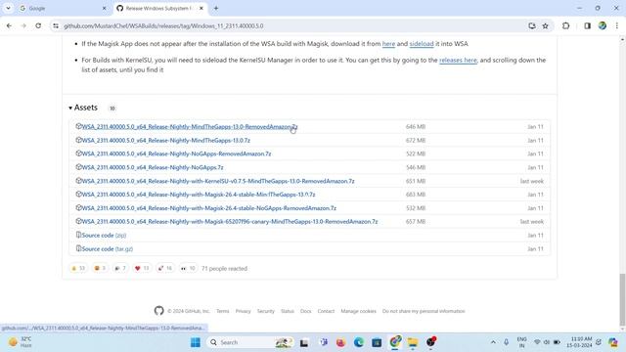Click the eyes reaction button
The height and width of the screenshot is (352, 626).
click(188, 269)
